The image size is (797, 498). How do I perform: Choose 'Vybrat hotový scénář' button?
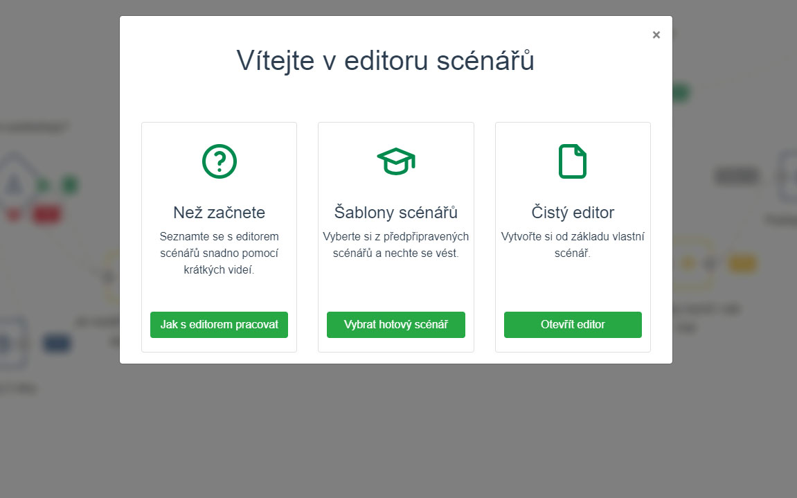tap(396, 325)
